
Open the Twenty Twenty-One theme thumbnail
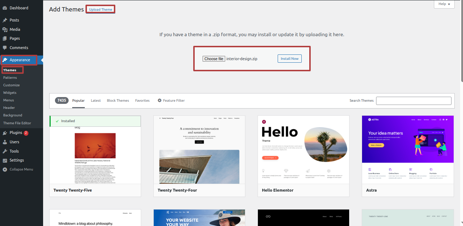pyautogui.click(x=408, y=218)
